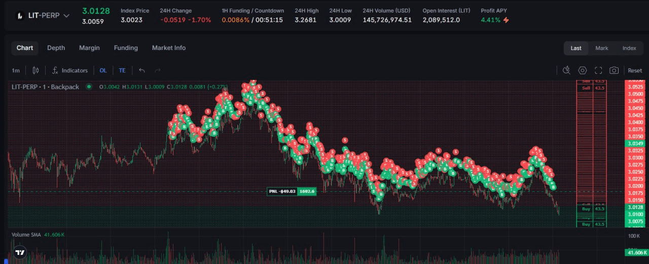Screen dimensions: 649x264
Task: Open the 1m timeframe dropdown
Action: (x=16, y=70)
